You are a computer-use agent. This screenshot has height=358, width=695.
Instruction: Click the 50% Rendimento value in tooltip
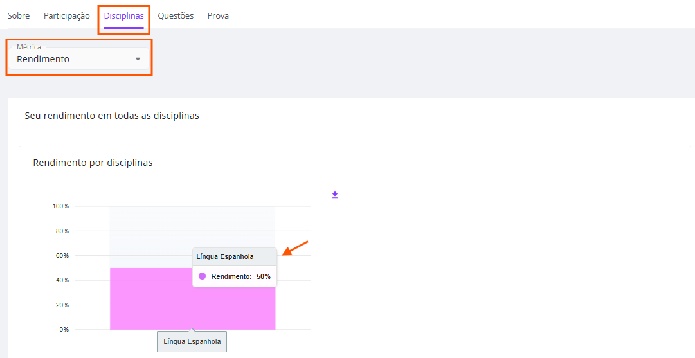point(264,276)
